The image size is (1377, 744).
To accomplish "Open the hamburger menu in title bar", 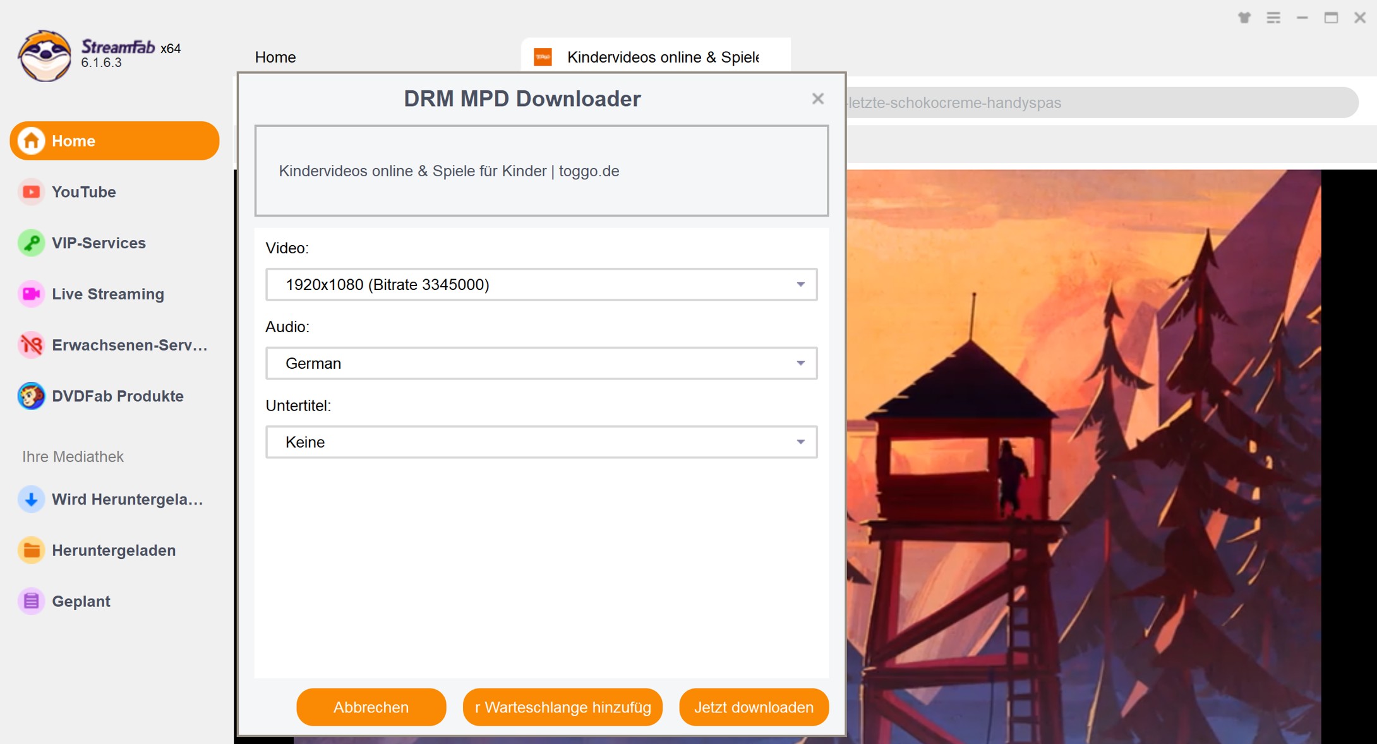I will (1273, 18).
